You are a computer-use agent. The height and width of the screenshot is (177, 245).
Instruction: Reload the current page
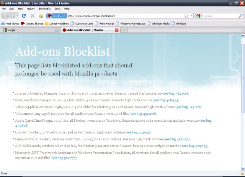click(x=24, y=16)
